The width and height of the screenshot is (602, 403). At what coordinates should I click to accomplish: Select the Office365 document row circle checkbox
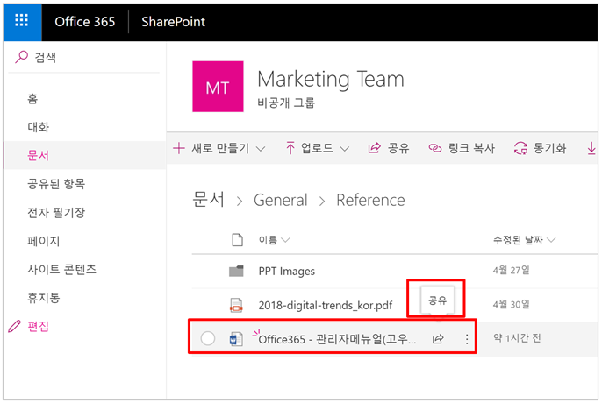click(208, 339)
